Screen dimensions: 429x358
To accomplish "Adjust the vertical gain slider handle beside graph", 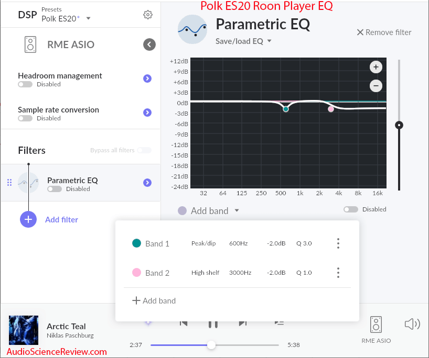I will click(x=399, y=125).
